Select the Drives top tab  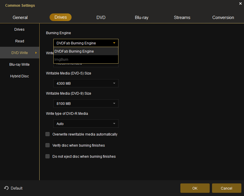[x=60, y=17]
